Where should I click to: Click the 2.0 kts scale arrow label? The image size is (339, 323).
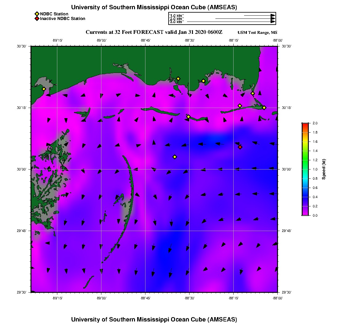coord(177,19)
